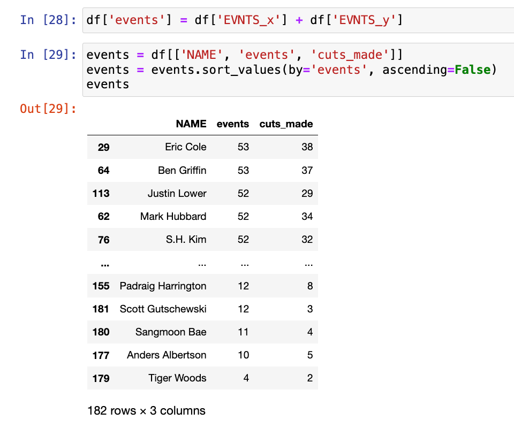
Task: Select the Mark Hubbard name cell
Action: 173,217
